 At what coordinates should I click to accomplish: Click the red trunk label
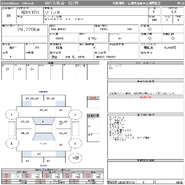[43, 143]
